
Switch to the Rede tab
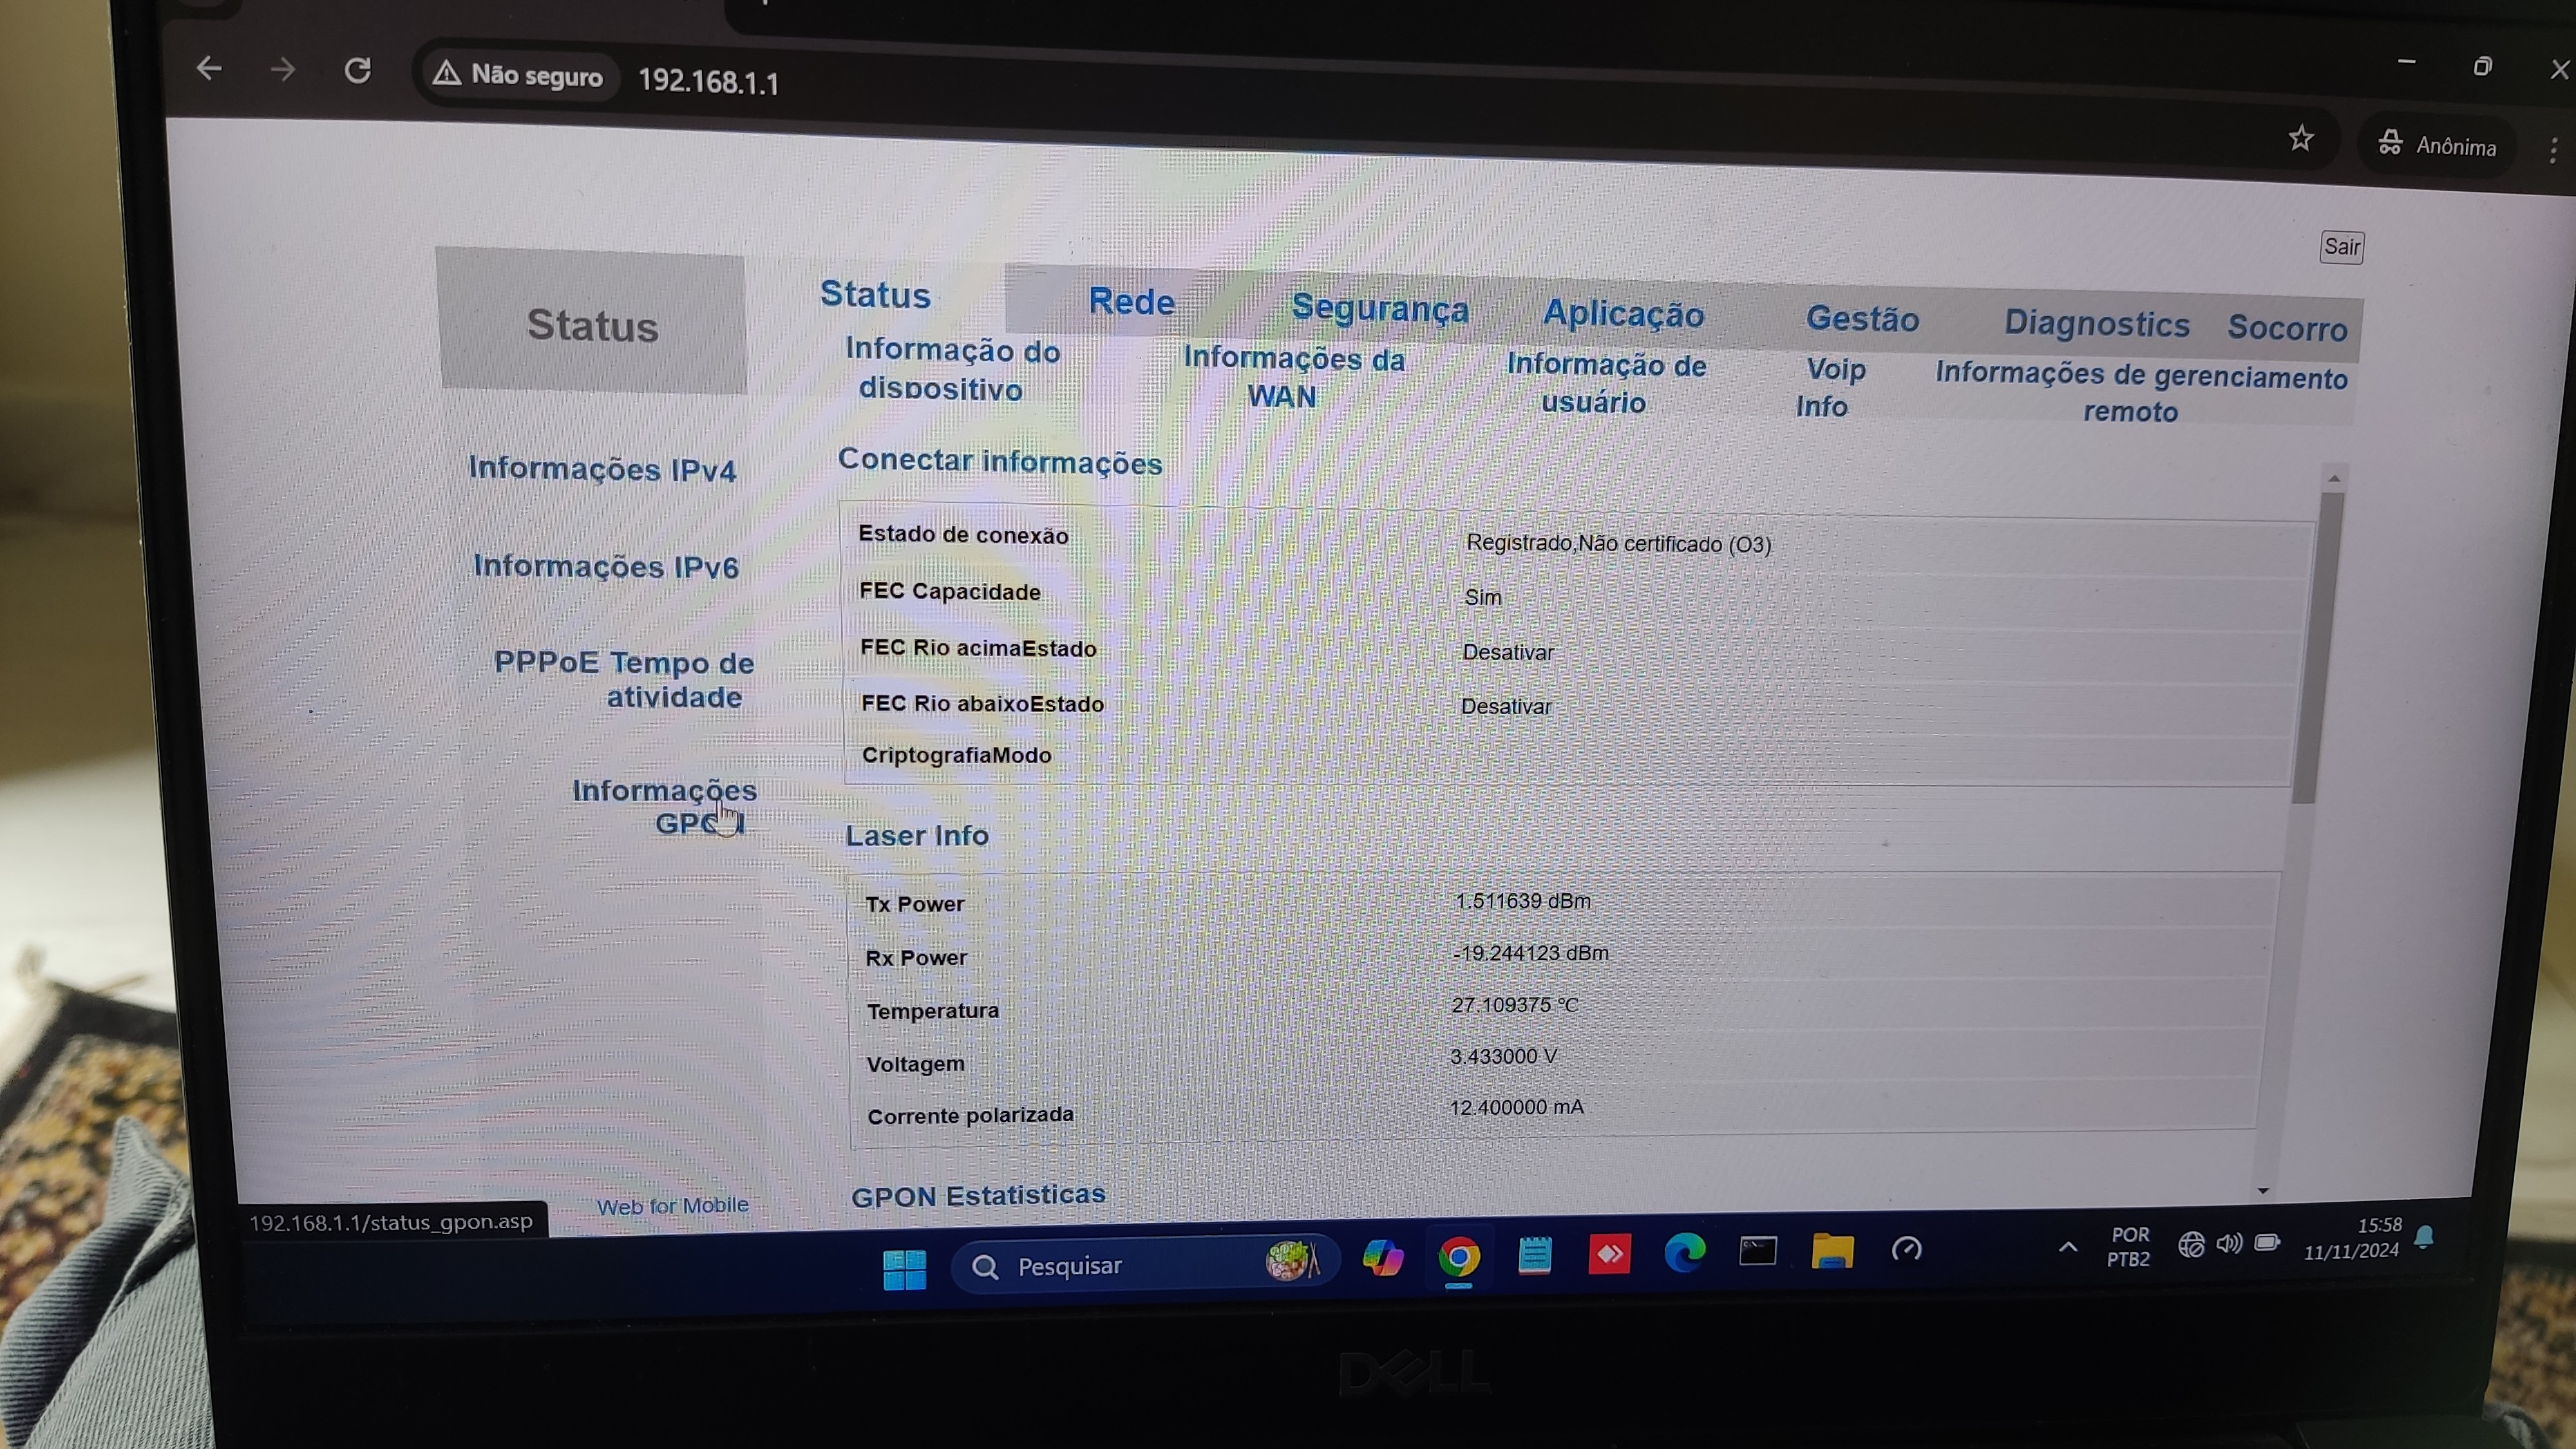click(x=1131, y=301)
